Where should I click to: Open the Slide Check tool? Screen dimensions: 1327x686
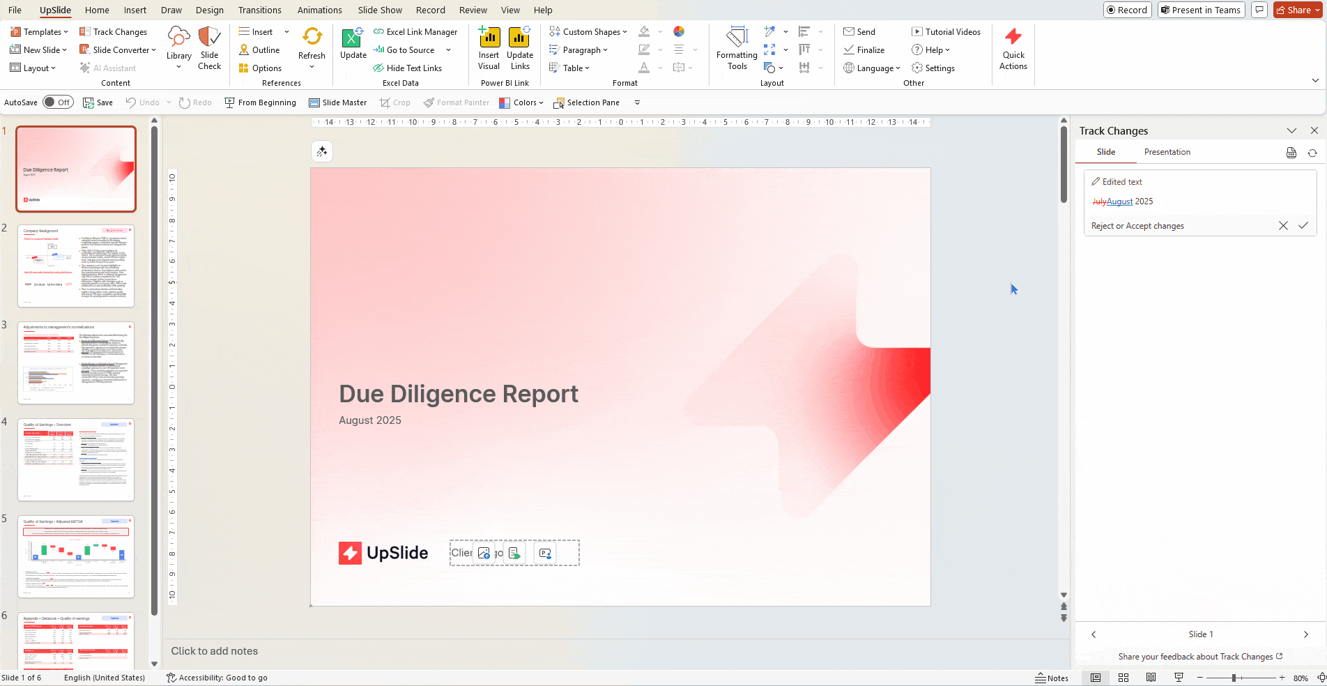(x=209, y=48)
